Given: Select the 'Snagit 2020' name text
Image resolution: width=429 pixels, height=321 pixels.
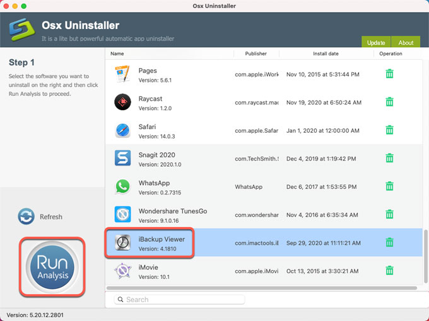Looking at the screenshot, I should click(156, 155).
